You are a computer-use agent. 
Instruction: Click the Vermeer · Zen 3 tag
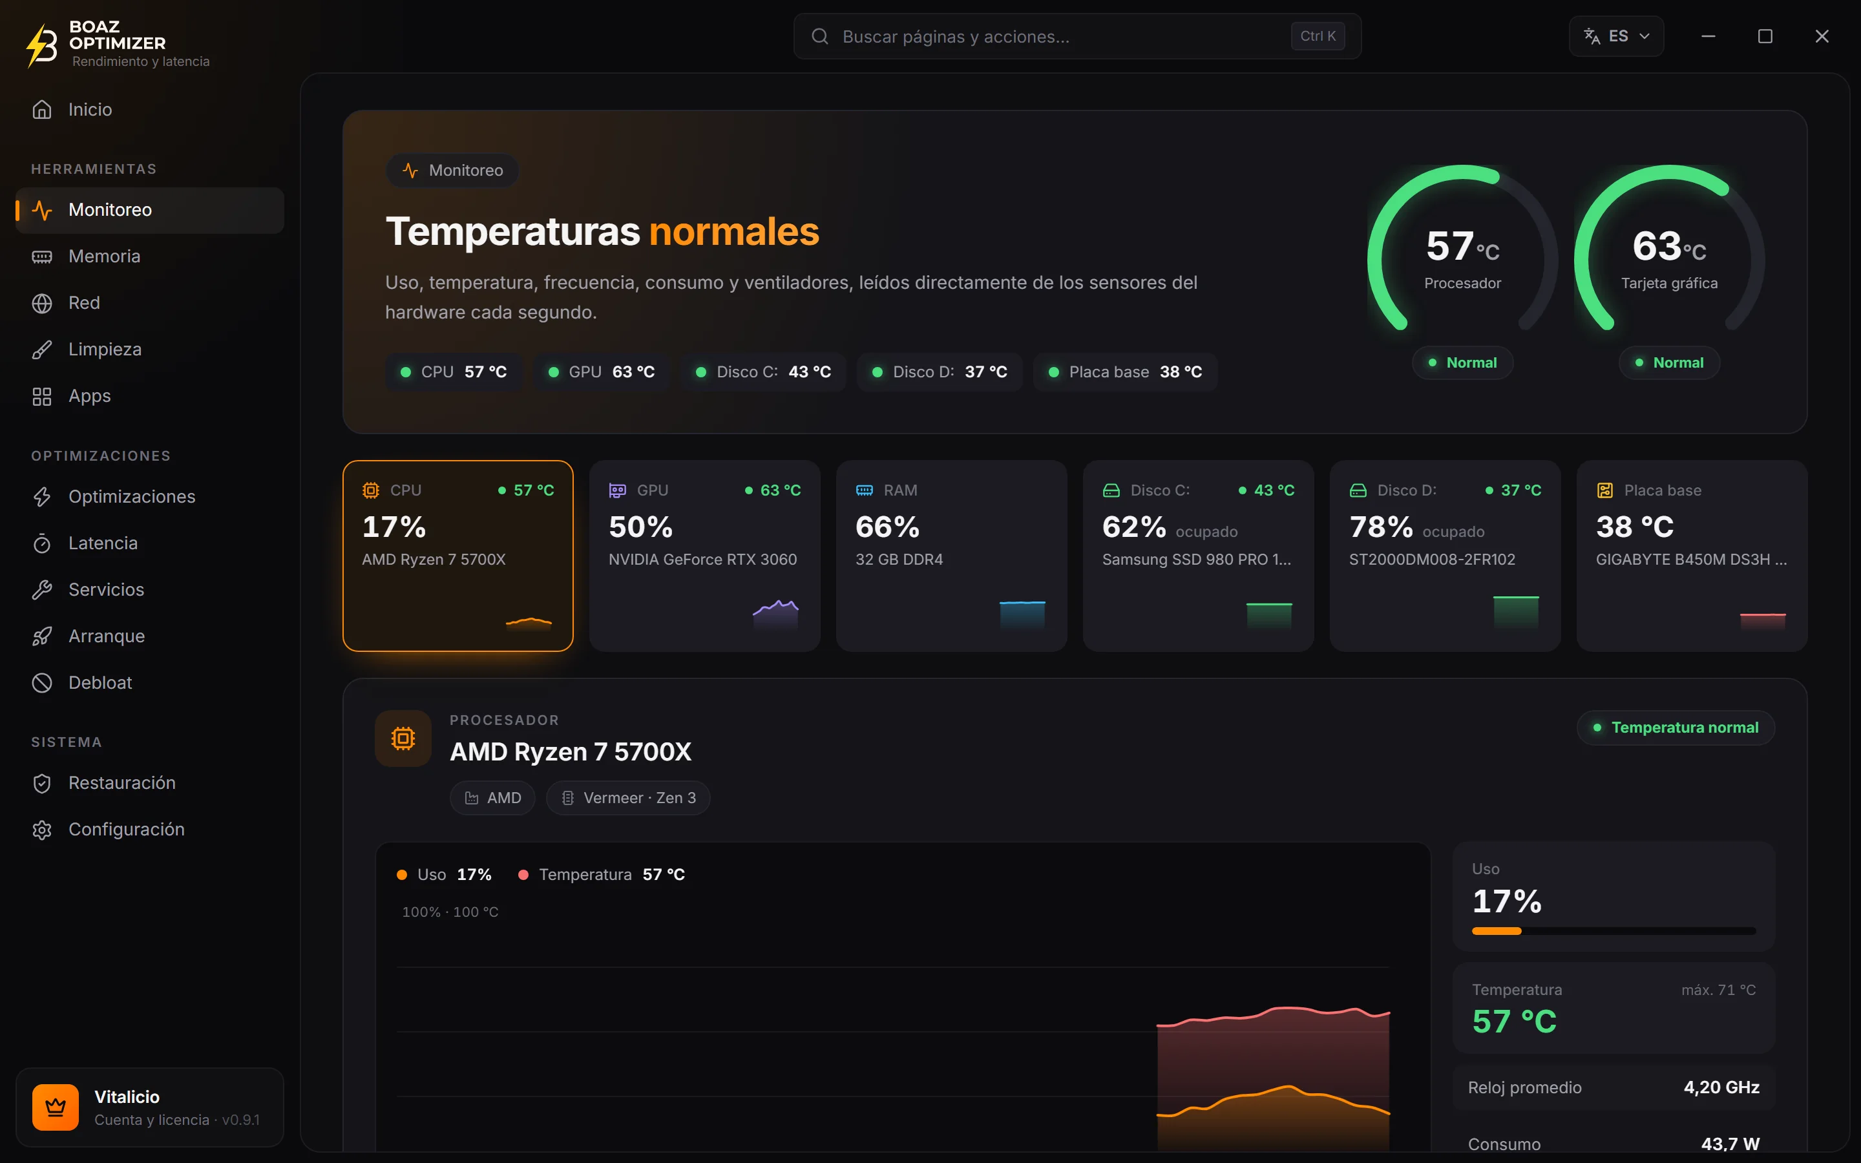coord(627,798)
